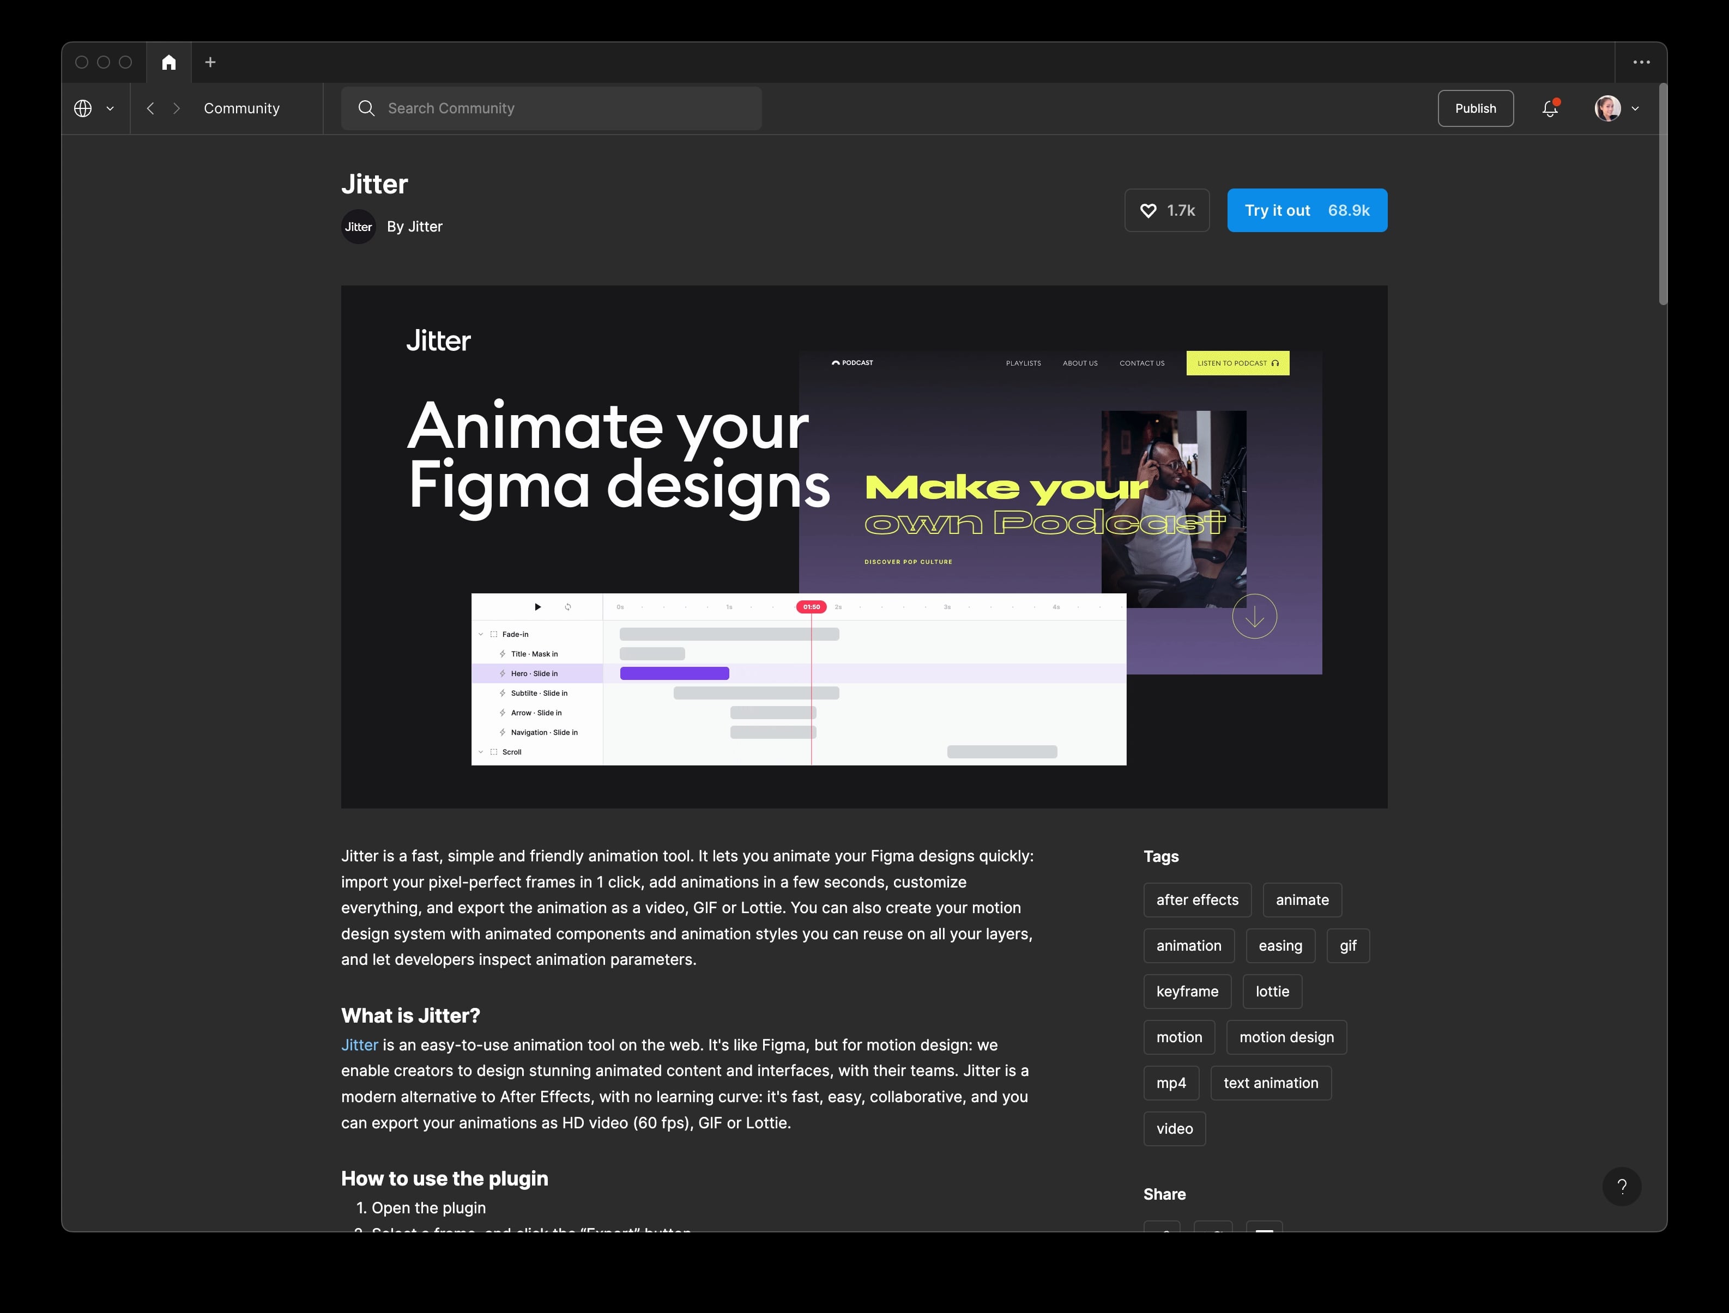Like the plugin with heart button
Viewport: 1729px width, 1313px height.
coord(1166,210)
